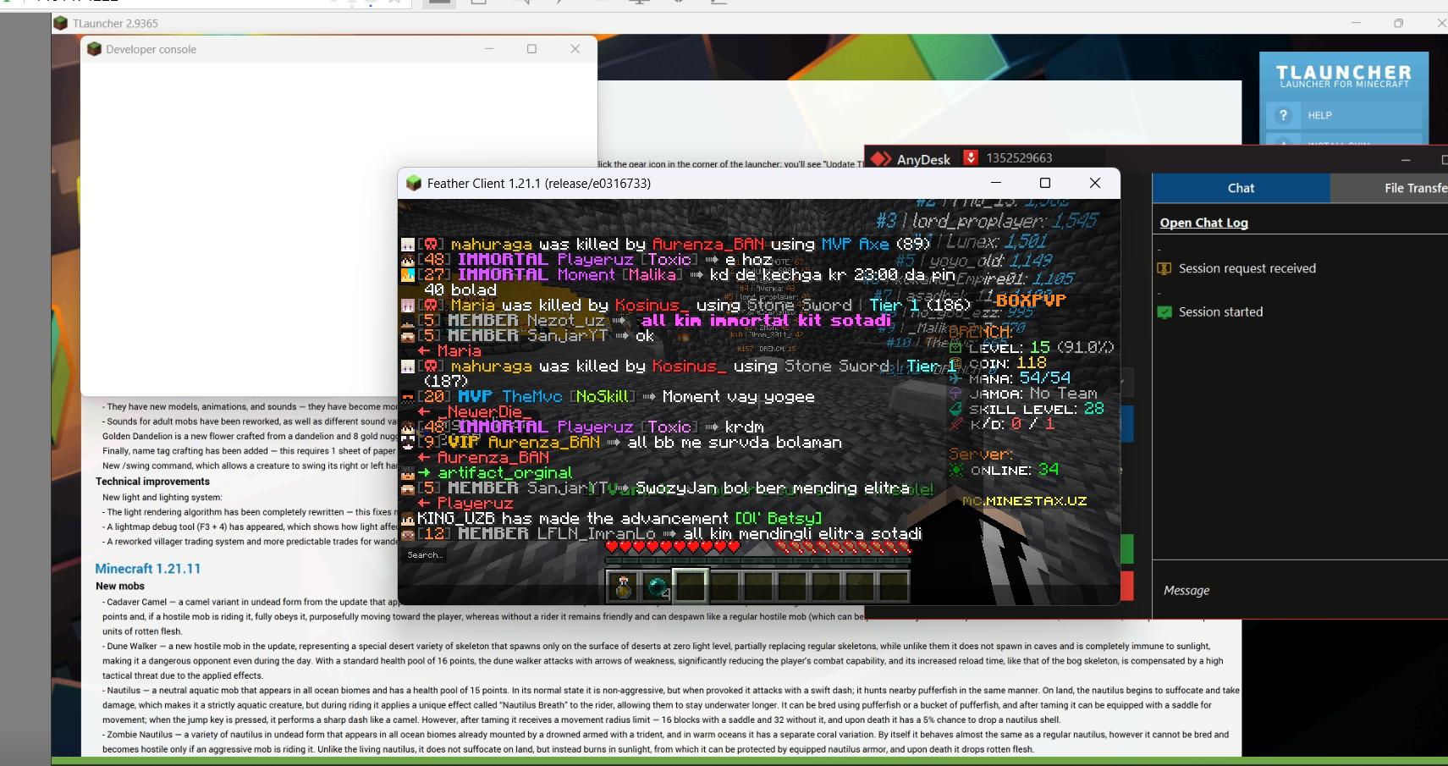Click the '[Ol' Betsy]' advancement text in chat
Screen dimensions: 1448x766
click(x=778, y=519)
